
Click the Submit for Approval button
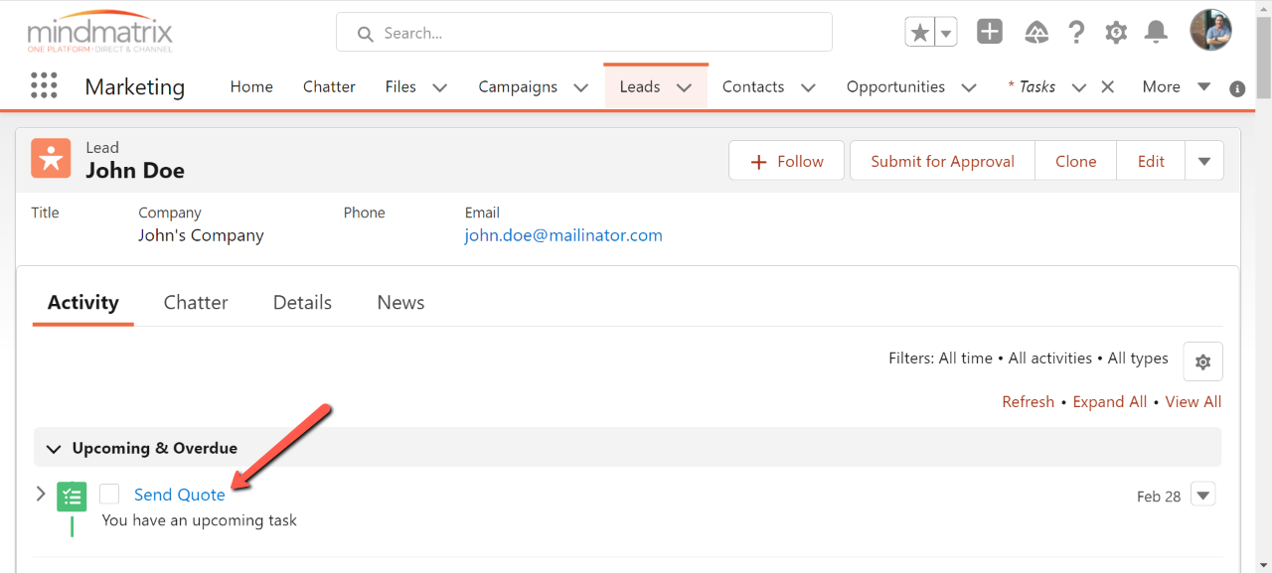click(942, 161)
